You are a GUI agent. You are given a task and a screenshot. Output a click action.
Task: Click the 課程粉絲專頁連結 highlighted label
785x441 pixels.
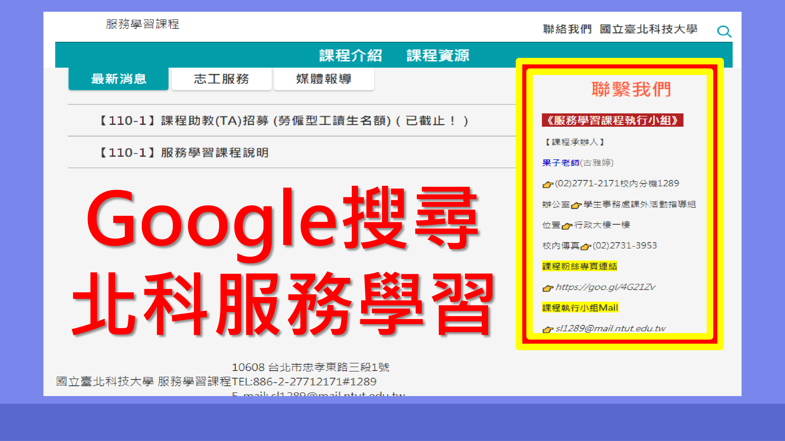point(580,266)
